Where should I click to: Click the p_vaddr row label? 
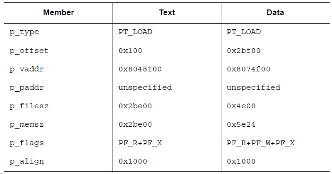pyautogui.click(x=26, y=70)
